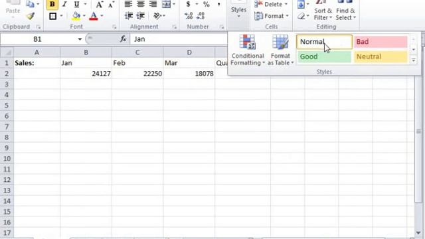Click the Fill down icon
The height and width of the screenshot is (239, 425).
[301, 4]
